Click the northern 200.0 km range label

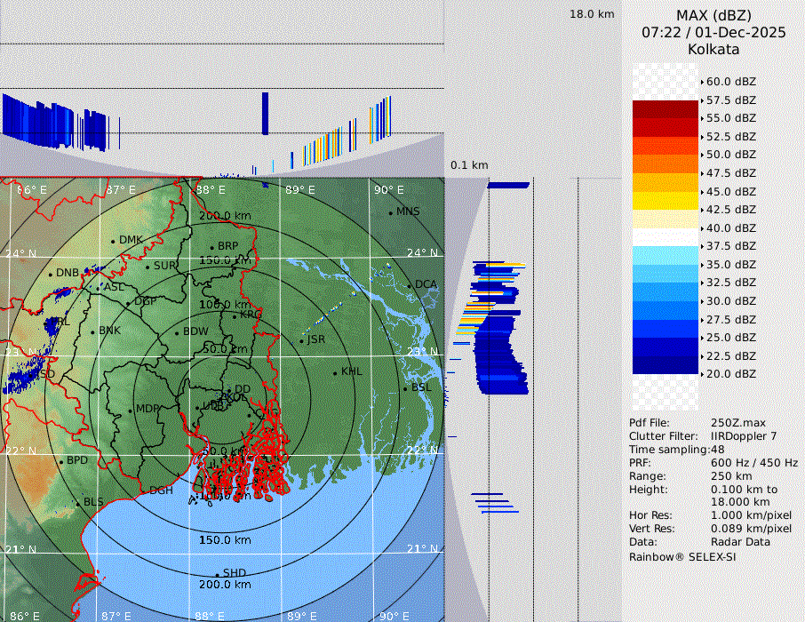tap(224, 216)
